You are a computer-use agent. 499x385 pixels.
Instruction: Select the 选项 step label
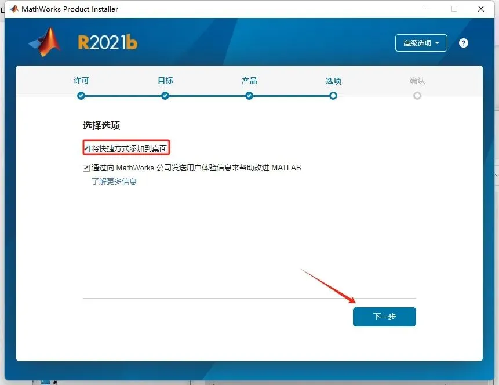pos(333,81)
